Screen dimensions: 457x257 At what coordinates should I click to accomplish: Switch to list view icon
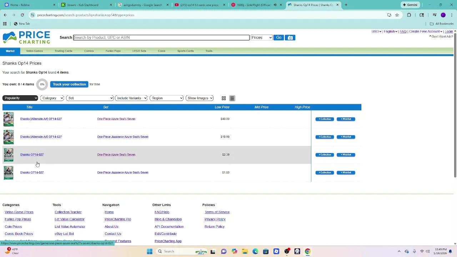pyautogui.click(x=232, y=98)
